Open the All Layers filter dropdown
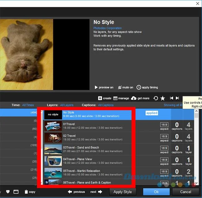The image size is (202, 198). (x=67, y=105)
